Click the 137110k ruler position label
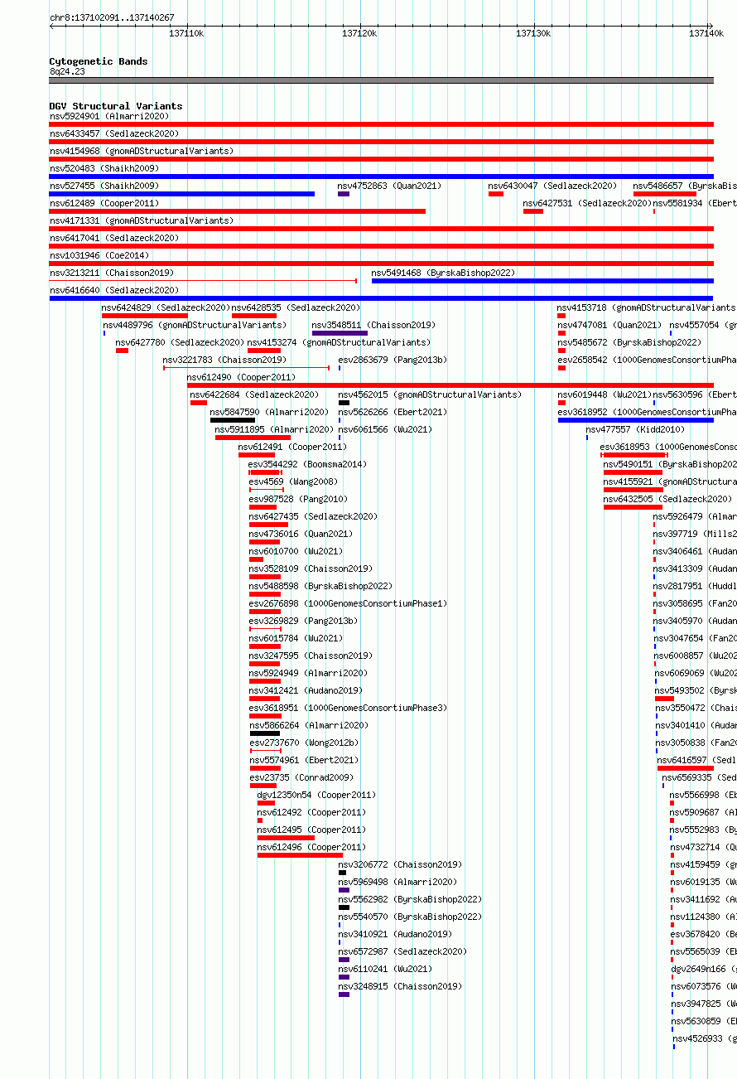This screenshot has height=1079, width=737. (x=186, y=33)
